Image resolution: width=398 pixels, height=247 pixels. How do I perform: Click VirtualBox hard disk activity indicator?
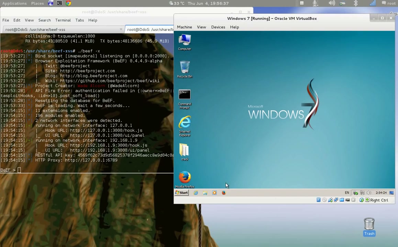[319, 200]
